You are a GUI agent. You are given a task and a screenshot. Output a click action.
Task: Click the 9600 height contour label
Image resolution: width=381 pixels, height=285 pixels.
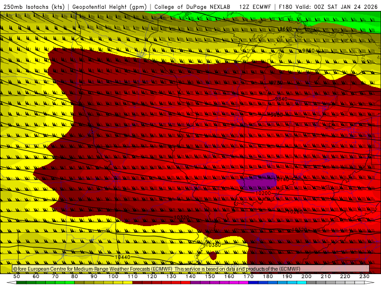point(285,29)
